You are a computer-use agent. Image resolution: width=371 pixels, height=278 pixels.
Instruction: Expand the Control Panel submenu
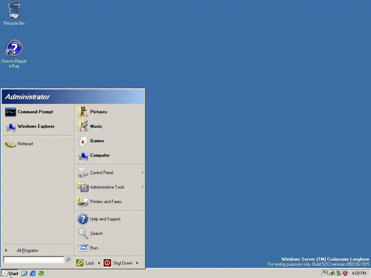coord(111,173)
